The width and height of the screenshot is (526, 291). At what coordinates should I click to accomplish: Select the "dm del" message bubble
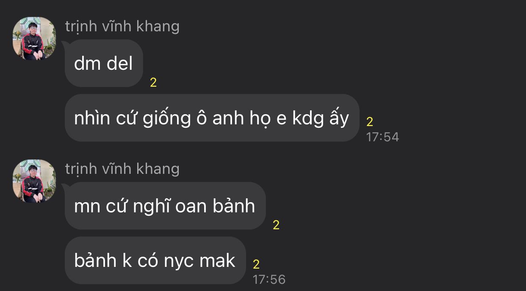click(104, 63)
